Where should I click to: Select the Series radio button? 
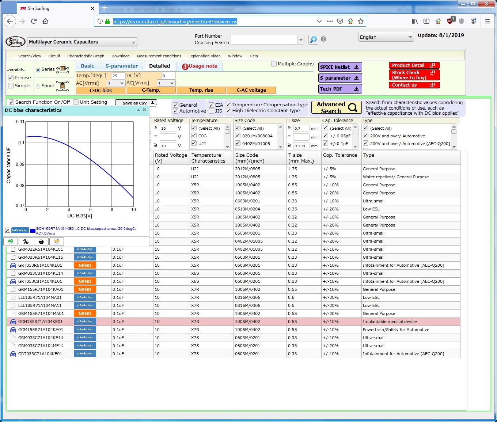tap(38, 70)
